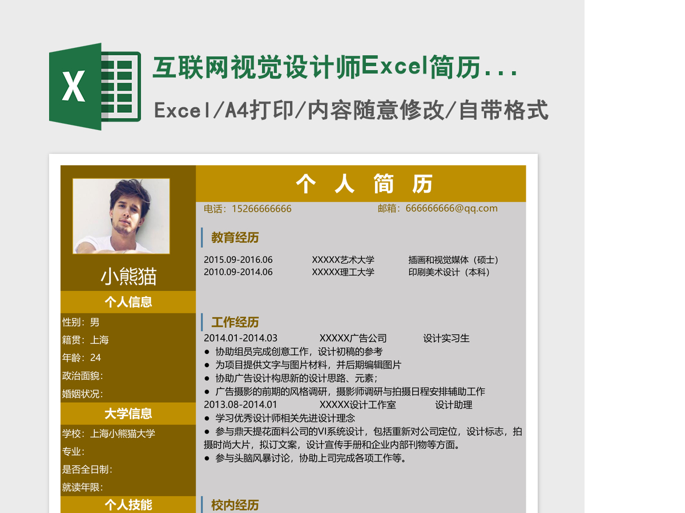Click bullet starting '参与鼎天提花面料公司的VI系统设计'
The image size is (685, 513).
[x=363, y=438]
